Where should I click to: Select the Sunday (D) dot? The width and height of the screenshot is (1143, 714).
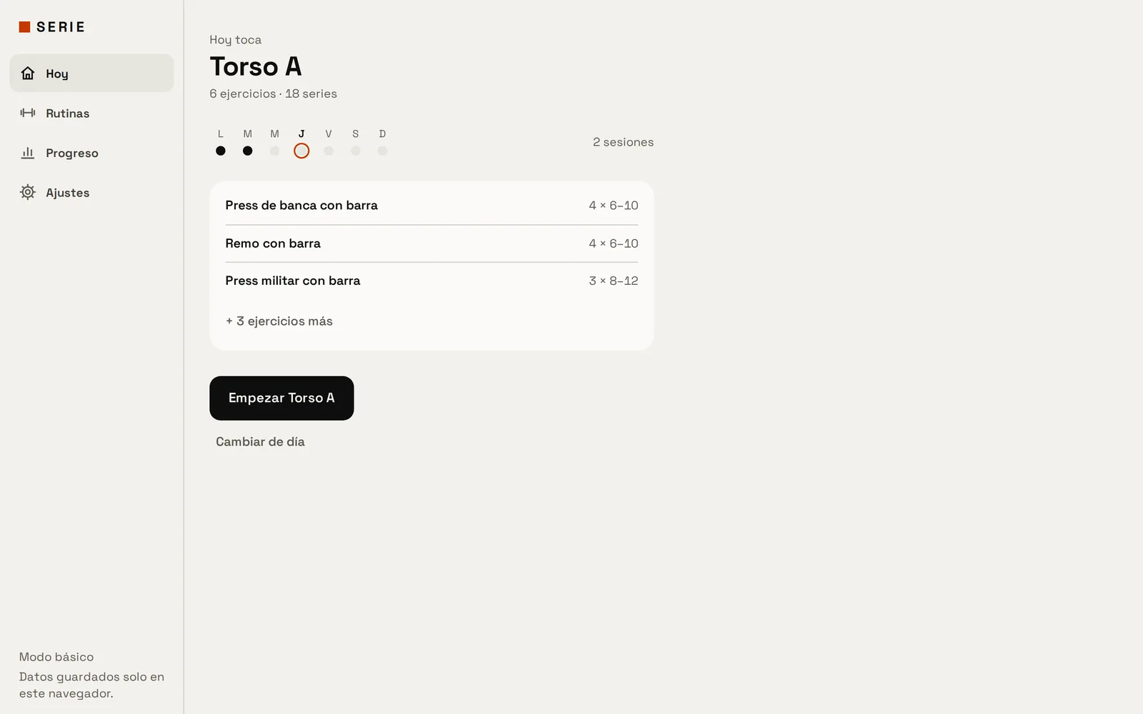click(x=383, y=151)
